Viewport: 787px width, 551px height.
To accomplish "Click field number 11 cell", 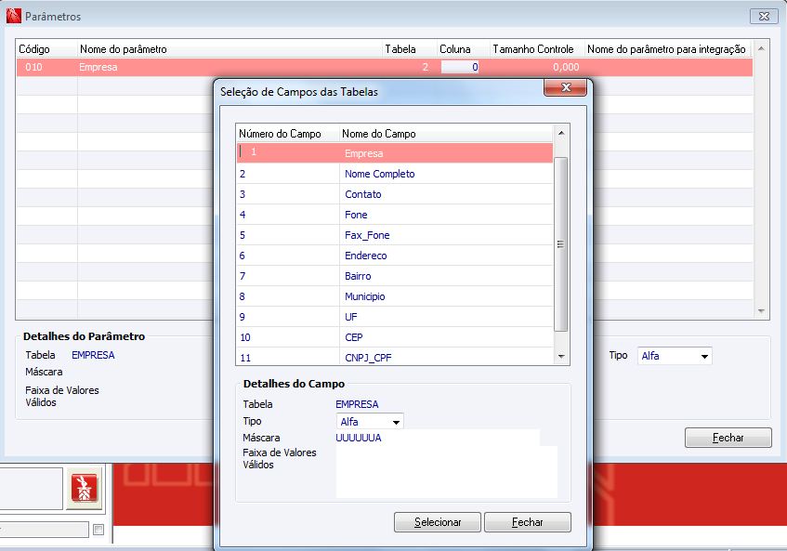I will [x=288, y=358].
